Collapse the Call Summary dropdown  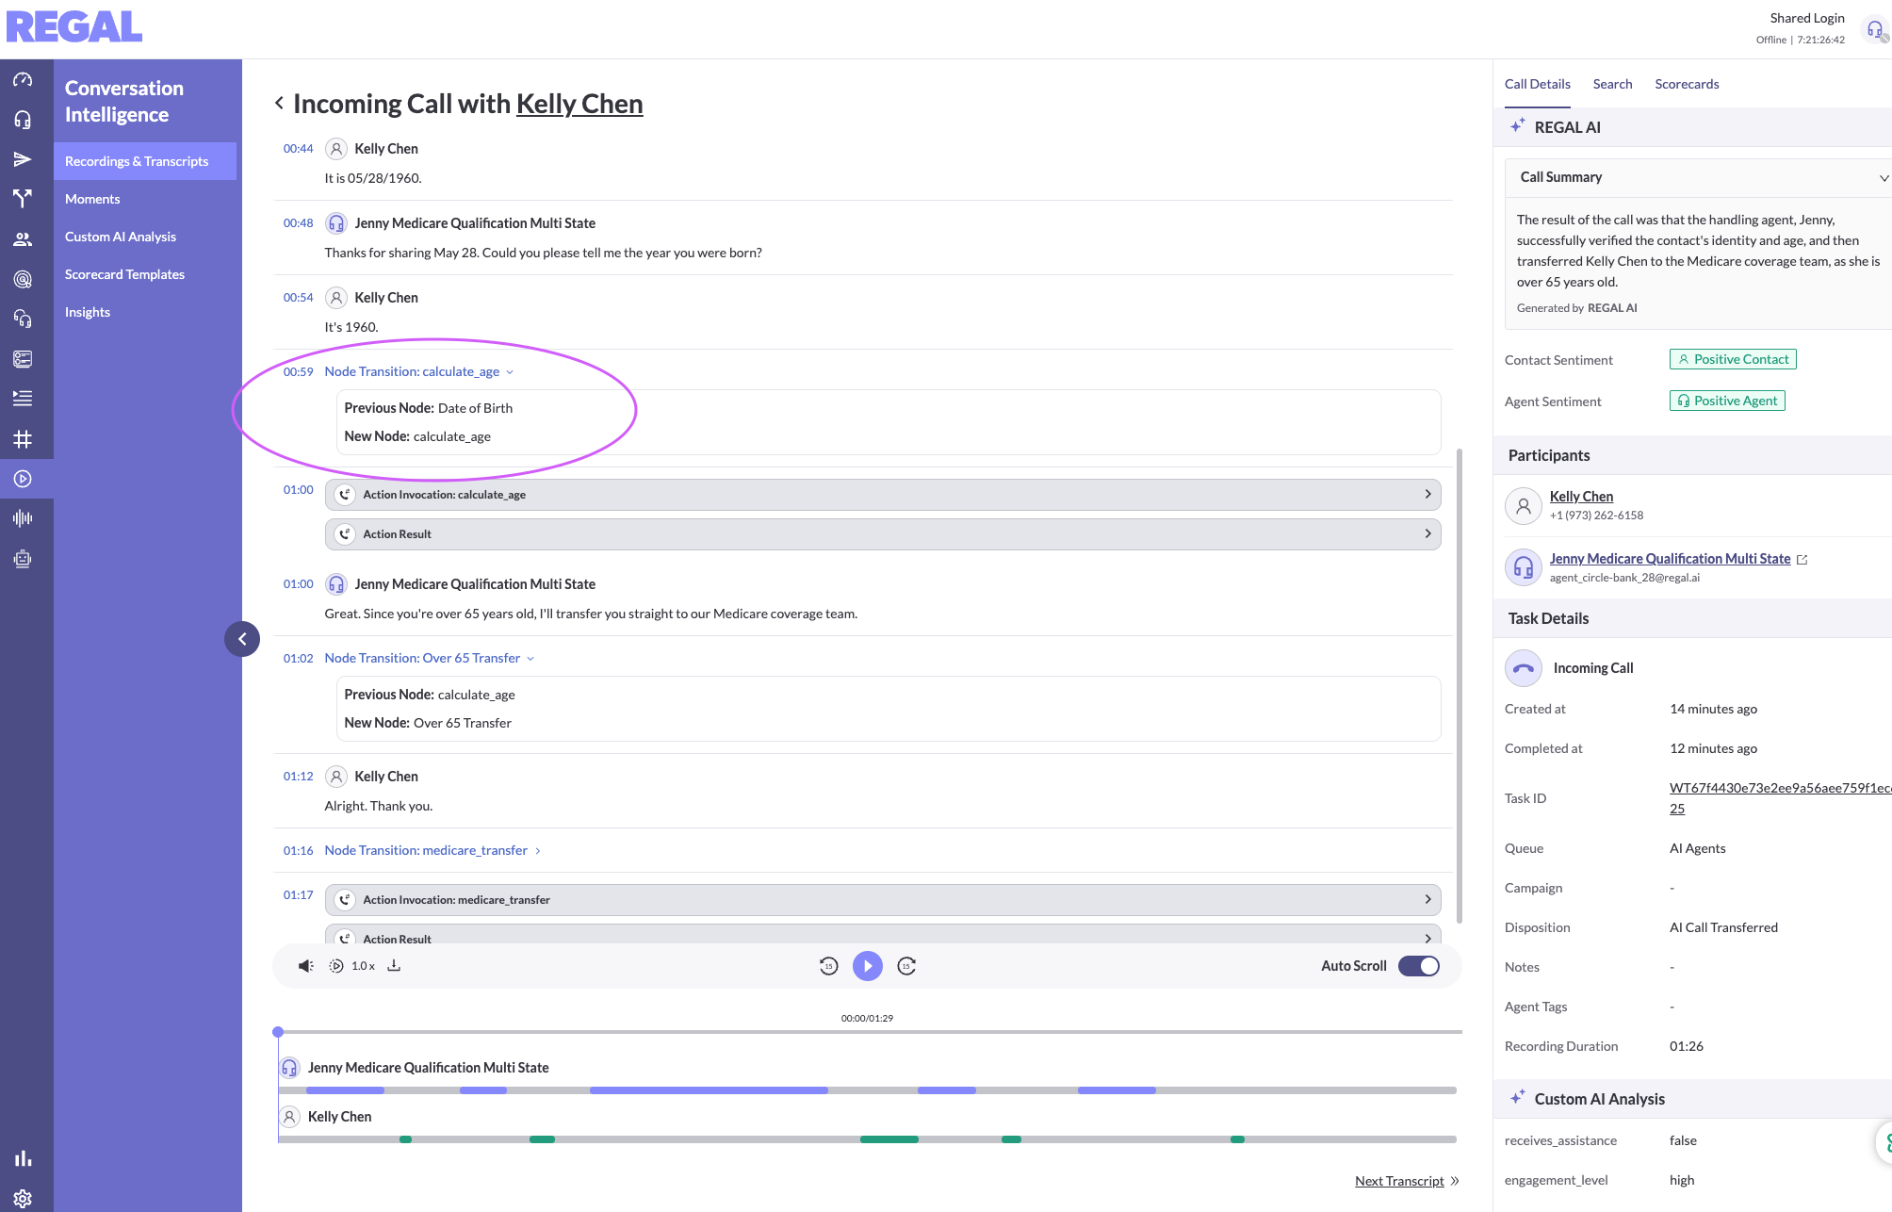[x=1883, y=177]
